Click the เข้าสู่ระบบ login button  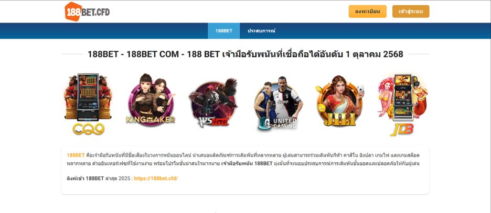click(411, 12)
